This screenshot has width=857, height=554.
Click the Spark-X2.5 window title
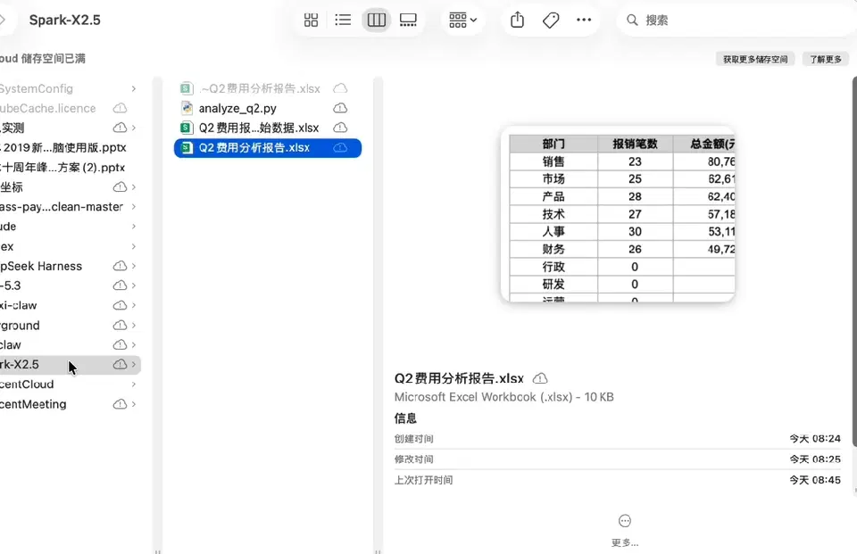64,21
